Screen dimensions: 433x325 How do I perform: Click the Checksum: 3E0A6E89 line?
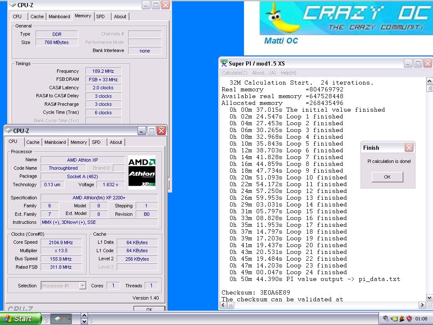[x=256, y=292]
